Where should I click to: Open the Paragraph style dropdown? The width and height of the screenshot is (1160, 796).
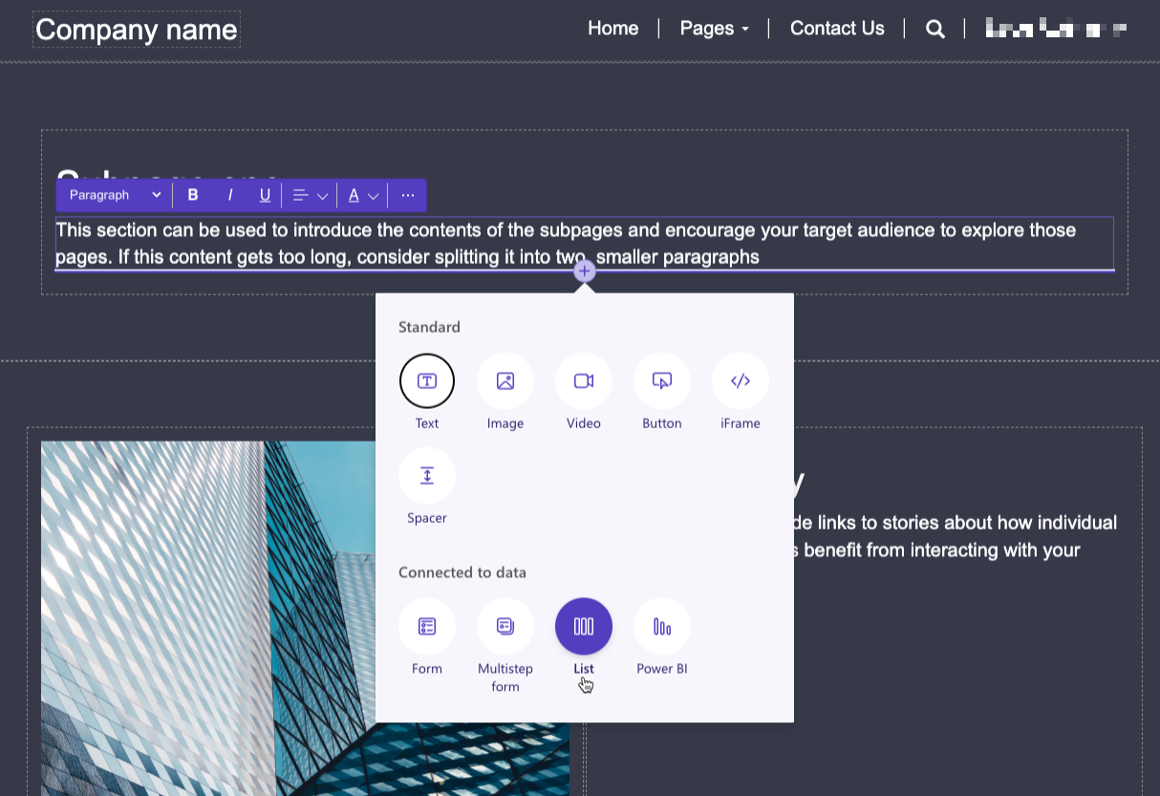pos(112,195)
